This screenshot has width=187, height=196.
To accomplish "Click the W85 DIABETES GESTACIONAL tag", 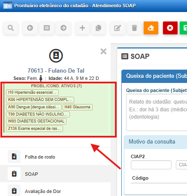I will pos(36,121).
